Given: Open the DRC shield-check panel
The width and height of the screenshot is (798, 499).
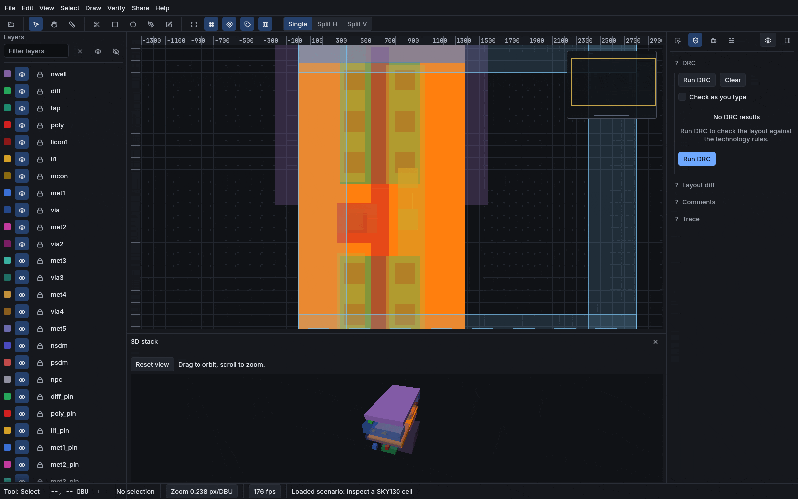Looking at the screenshot, I should coord(695,40).
